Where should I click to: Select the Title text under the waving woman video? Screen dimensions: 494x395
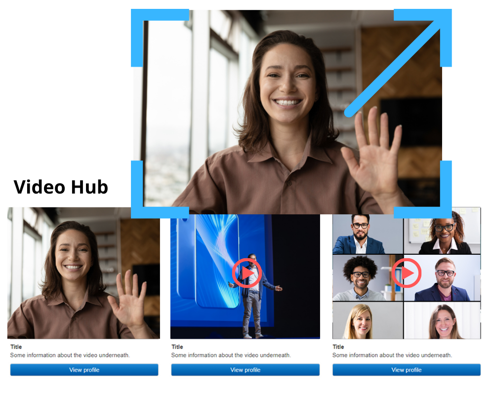point(16,347)
